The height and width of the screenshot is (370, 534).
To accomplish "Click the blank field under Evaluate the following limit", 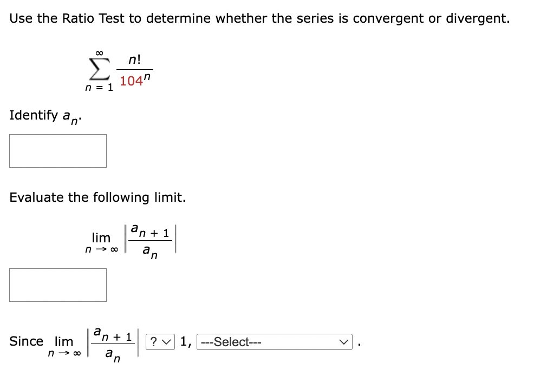I will 57,285.
